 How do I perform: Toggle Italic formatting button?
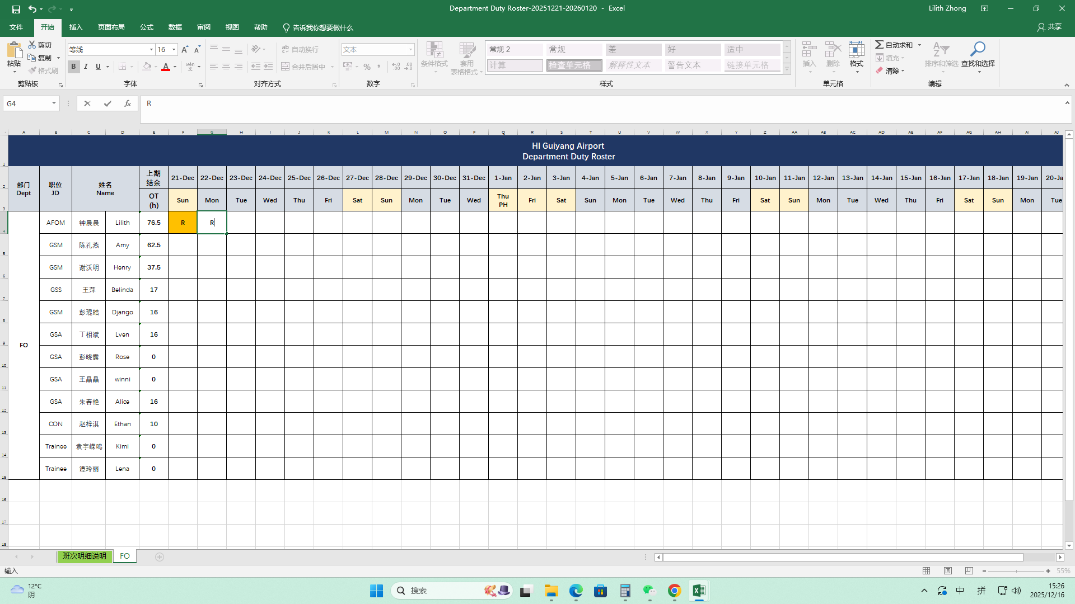click(x=86, y=67)
